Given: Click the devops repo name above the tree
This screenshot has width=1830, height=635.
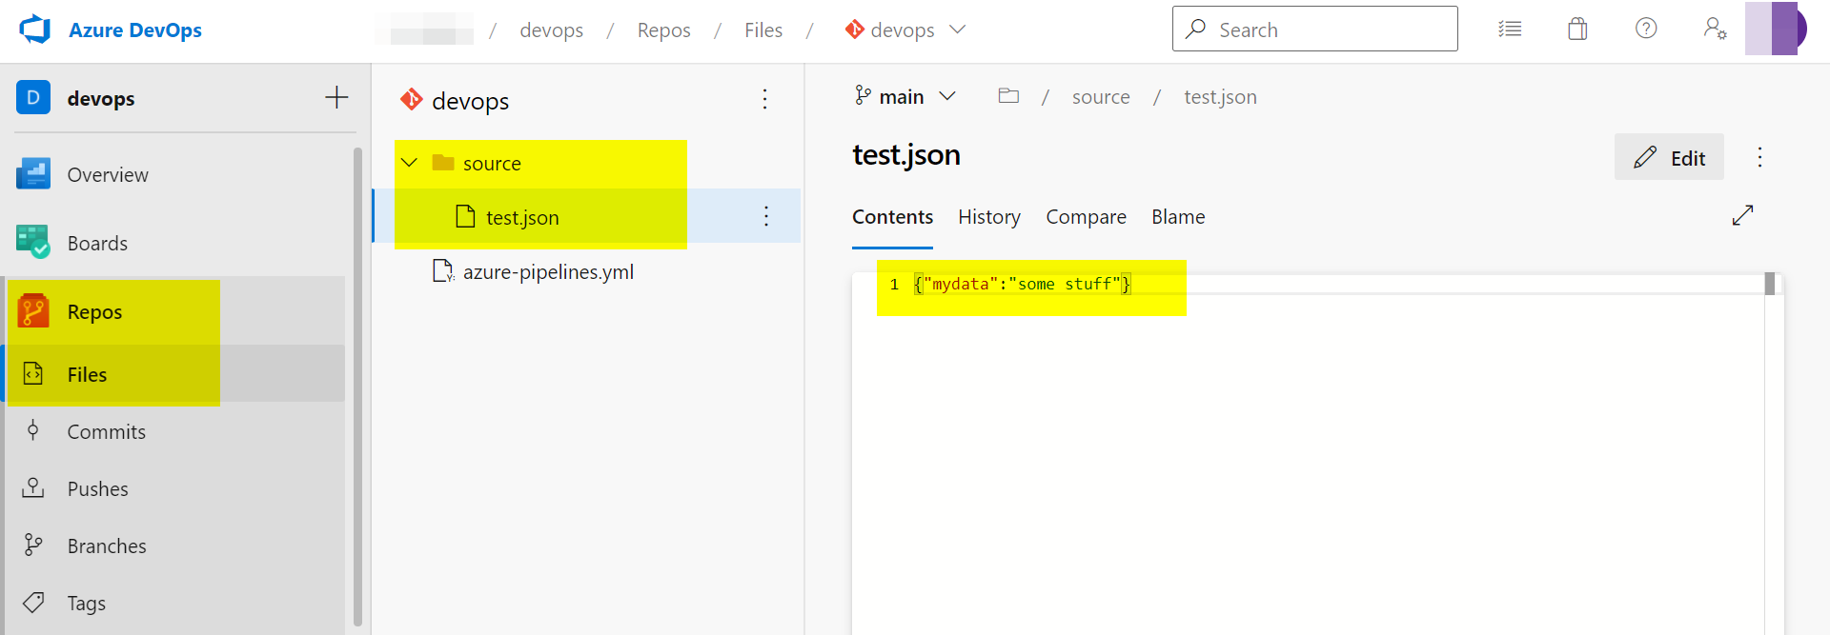Looking at the screenshot, I should pyautogui.click(x=470, y=101).
